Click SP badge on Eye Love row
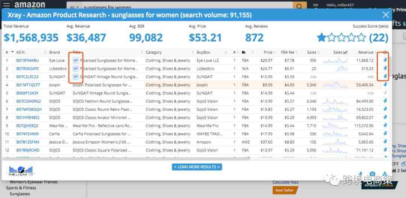The height and width of the screenshot is (198, 406). (x=76, y=60)
